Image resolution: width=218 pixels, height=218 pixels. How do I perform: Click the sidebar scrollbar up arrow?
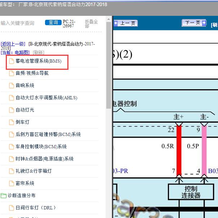[x=108, y=19]
